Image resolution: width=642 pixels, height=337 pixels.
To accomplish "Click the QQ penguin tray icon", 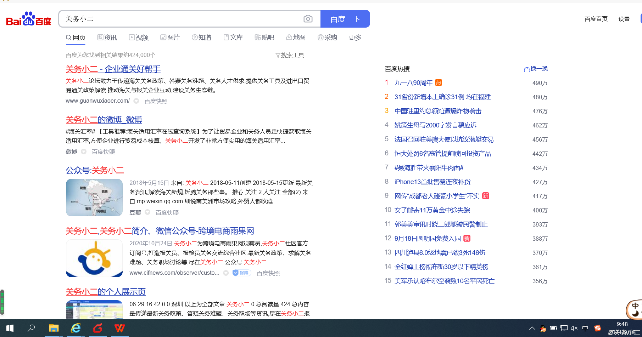I will point(543,328).
